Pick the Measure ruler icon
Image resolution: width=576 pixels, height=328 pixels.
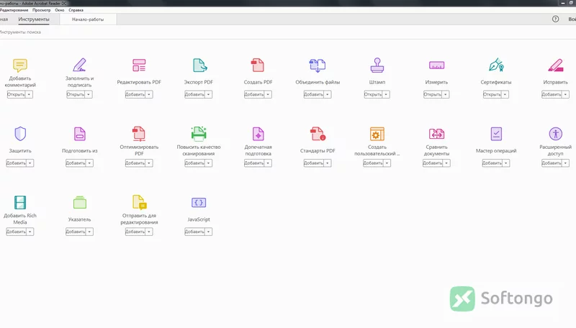pyautogui.click(x=436, y=65)
